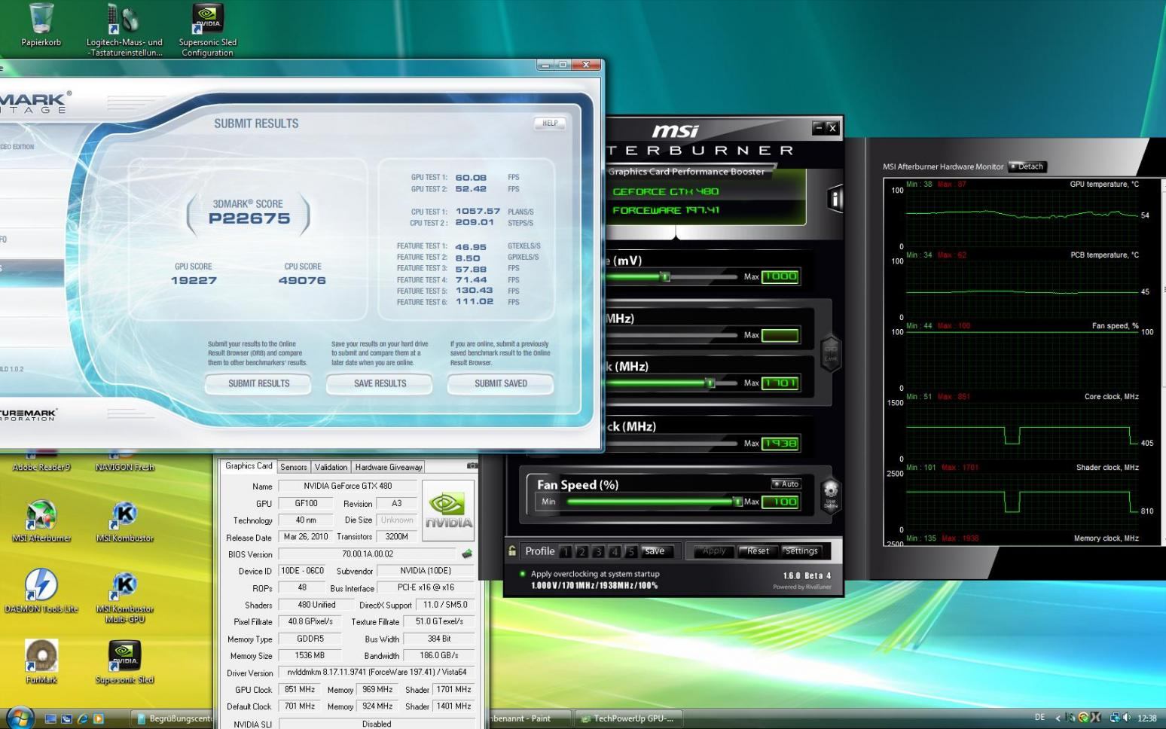
Task: Click the core voltage (mV) slider handle
Action: tap(665, 276)
